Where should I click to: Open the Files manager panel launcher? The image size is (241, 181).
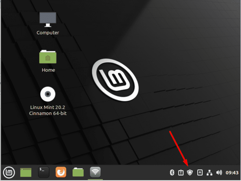tap(78, 172)
